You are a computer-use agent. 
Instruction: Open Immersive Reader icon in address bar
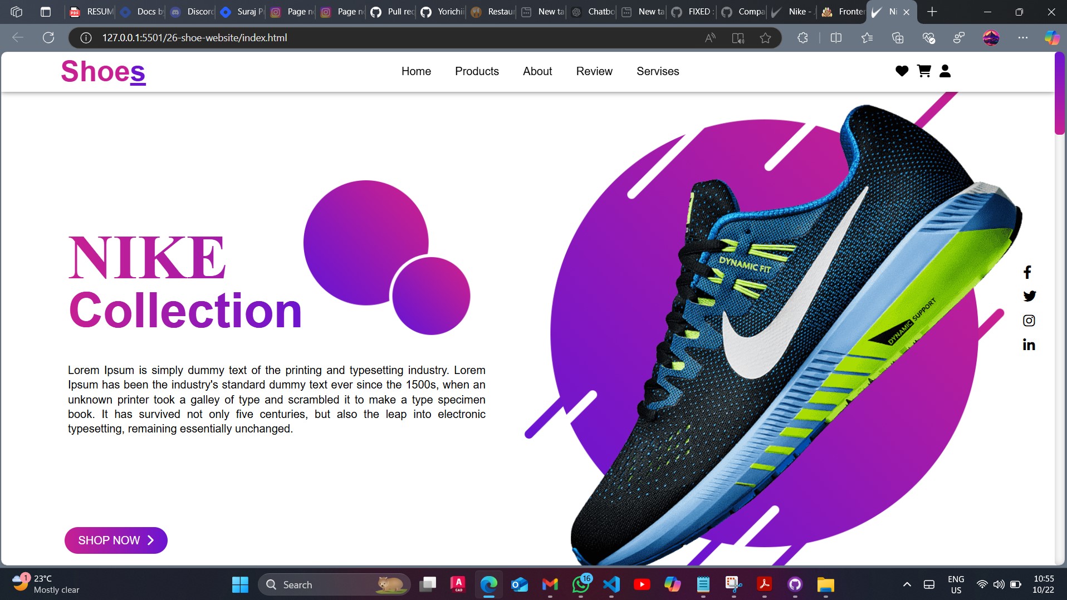coord(738,38)
